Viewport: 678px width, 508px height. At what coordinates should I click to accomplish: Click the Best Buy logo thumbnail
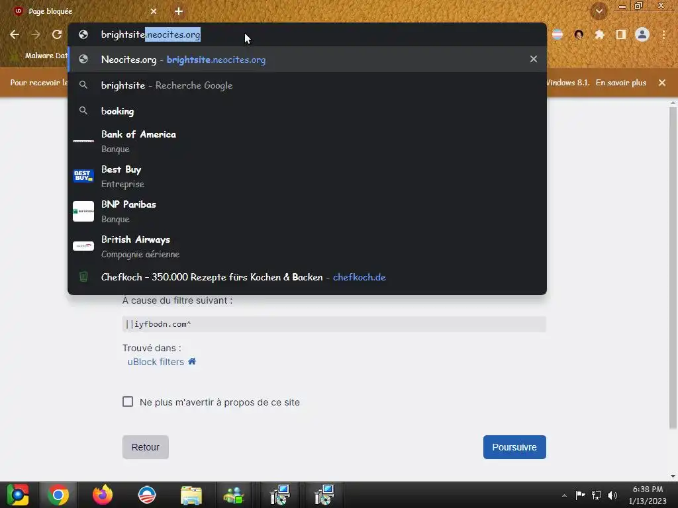[x=83, y=176]
